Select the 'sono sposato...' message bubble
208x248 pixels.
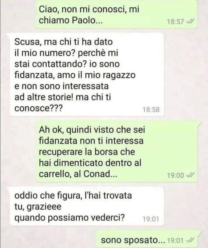(x=147, y=239)
